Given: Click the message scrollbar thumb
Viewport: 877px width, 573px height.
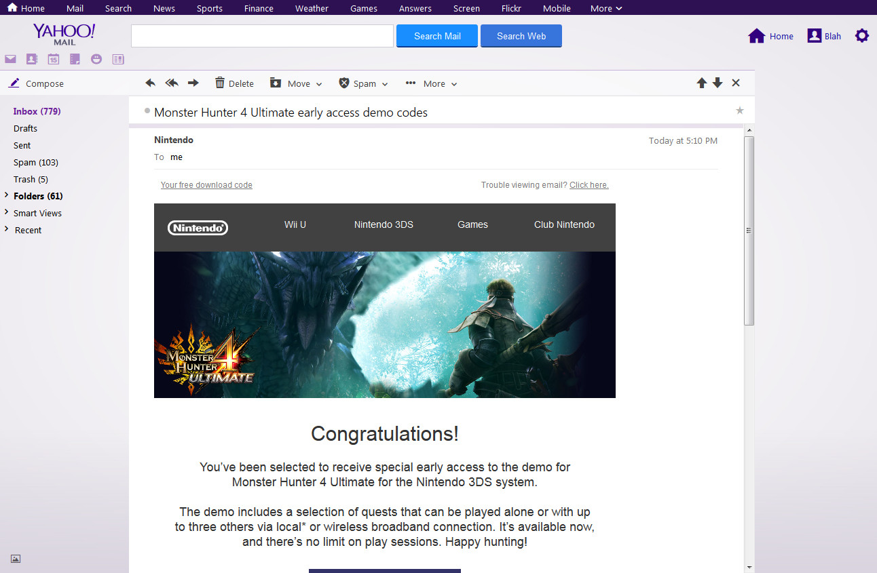Looking at the screenshot, I should (749, 231).
